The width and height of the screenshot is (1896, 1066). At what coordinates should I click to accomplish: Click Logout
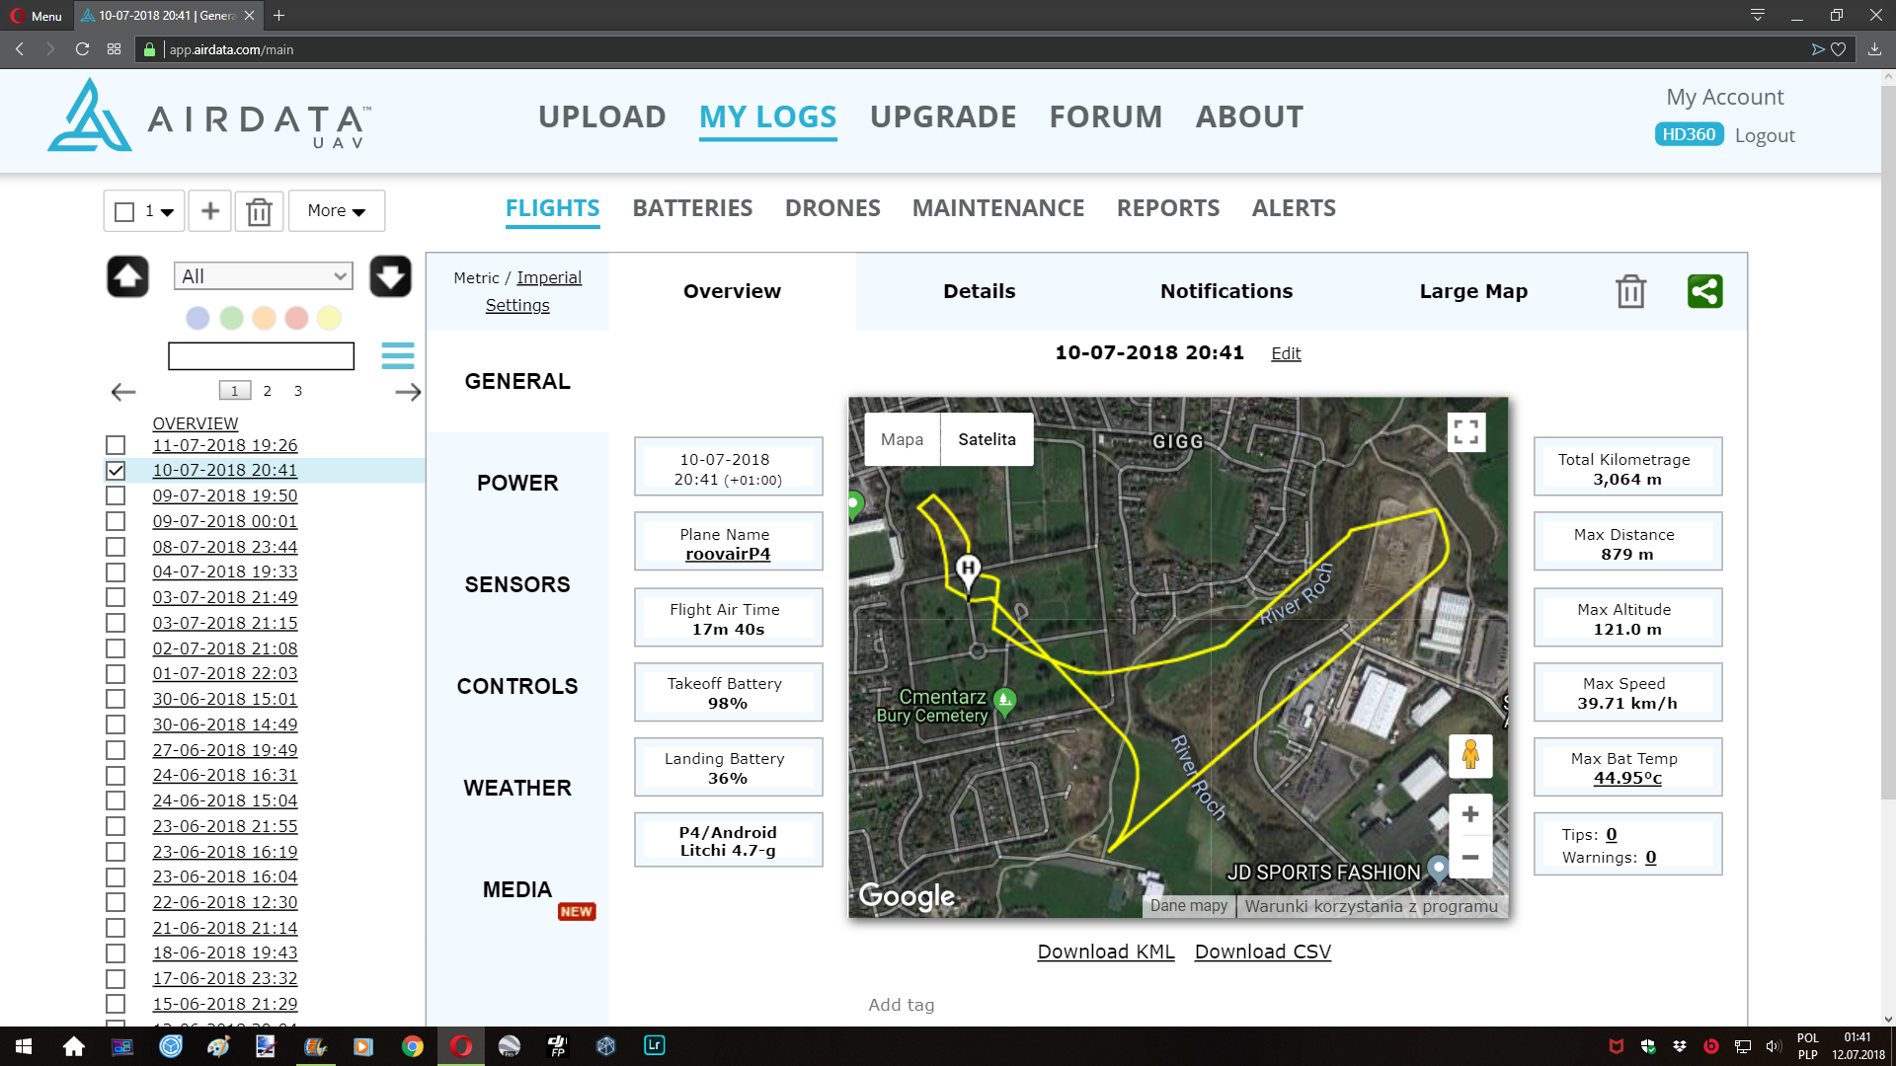pyautogui.click(x=1765, y=135)
